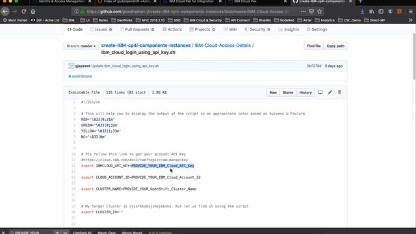Open the Issues tab

pyautogui.click(x=101, y=29)
